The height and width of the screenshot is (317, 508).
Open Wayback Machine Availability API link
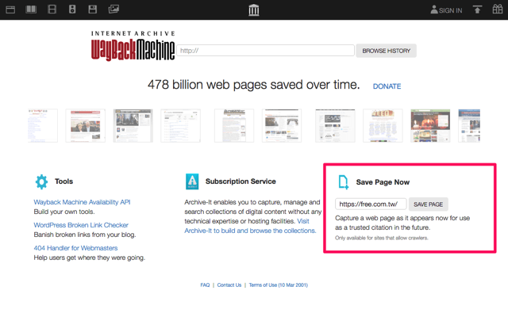coord(82,202)
